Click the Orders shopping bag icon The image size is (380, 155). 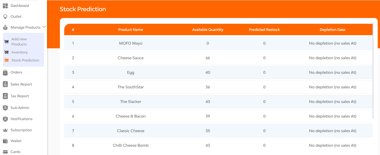tap(5, 73)
